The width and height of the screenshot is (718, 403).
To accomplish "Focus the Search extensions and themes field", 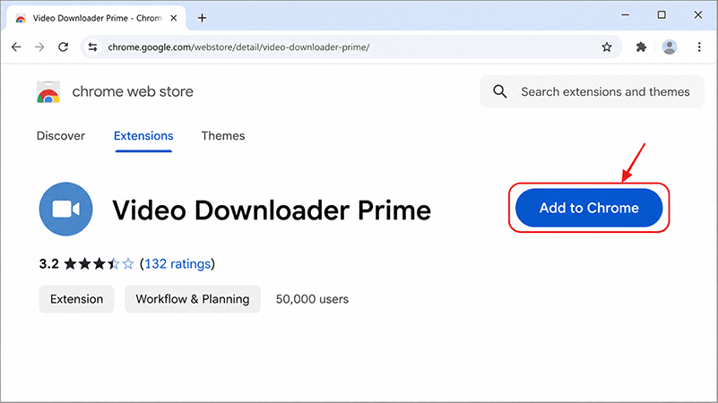I will (593, 91).
